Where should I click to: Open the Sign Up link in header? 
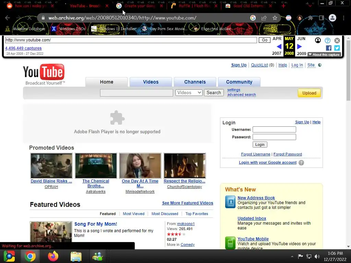point(239,65)
